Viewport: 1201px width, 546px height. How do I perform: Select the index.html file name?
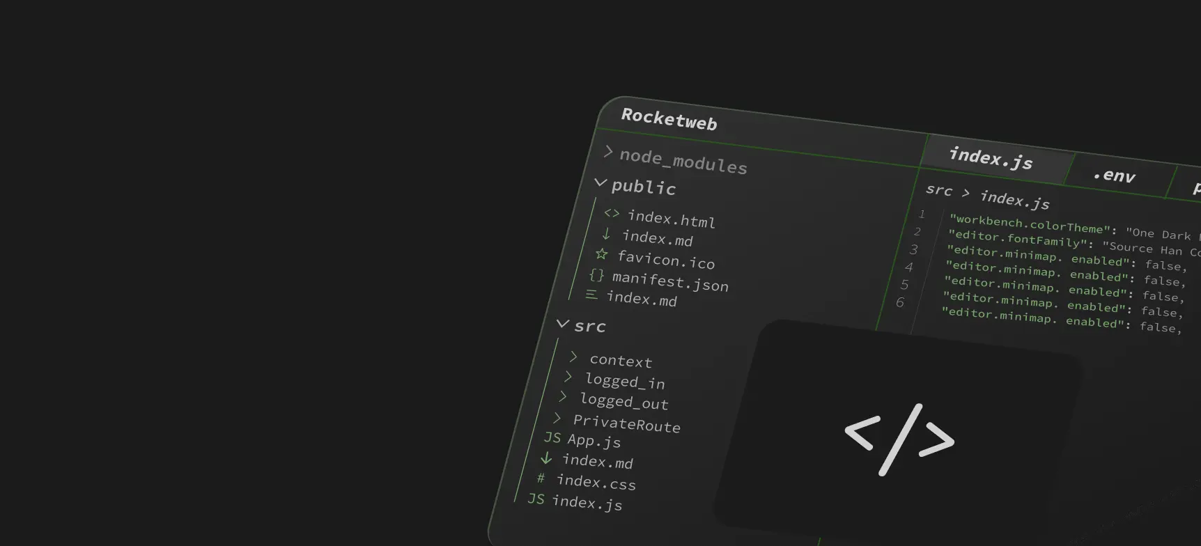(x=672, y=219)
